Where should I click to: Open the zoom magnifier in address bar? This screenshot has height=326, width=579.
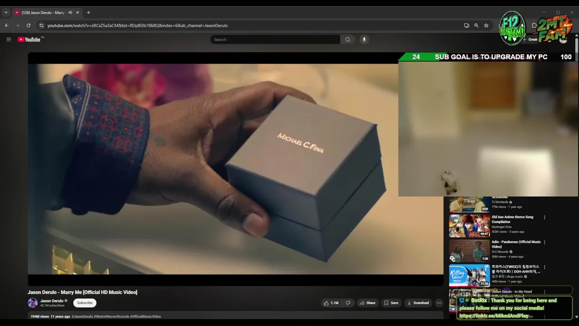pyautogui.click(x=476, y=25)
